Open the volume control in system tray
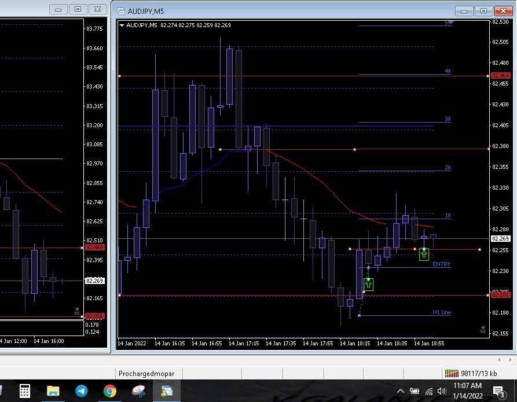The height and width of the screenshot is (402, 517). [x=442, y=391]
